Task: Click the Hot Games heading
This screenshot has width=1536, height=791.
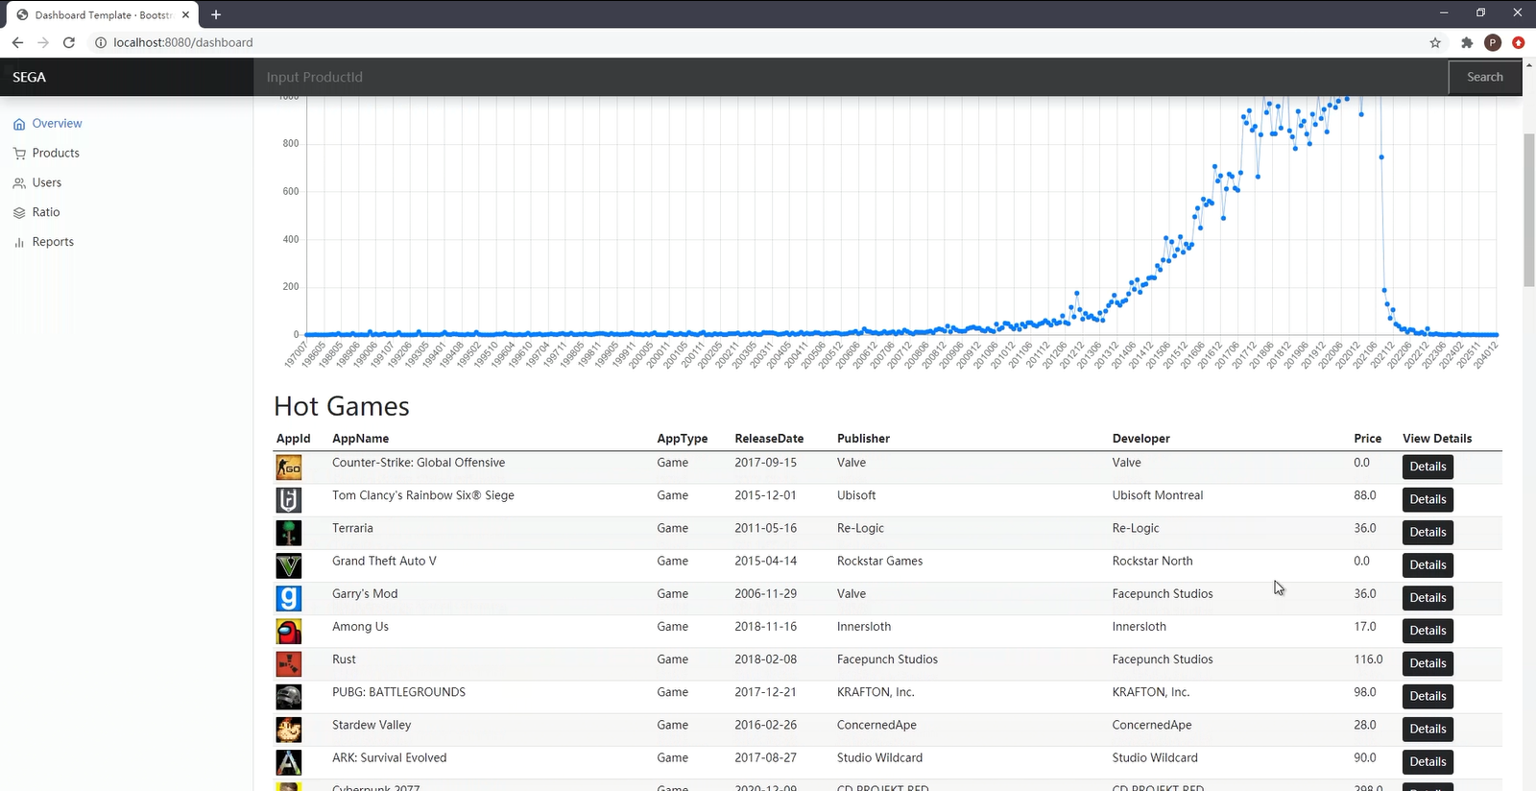Action: pyautogui.click(x=342, y=406)
